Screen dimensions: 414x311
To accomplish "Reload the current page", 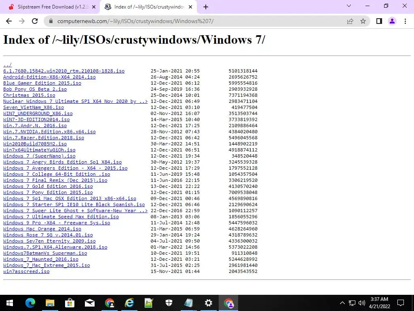I will tap(35, 21).
